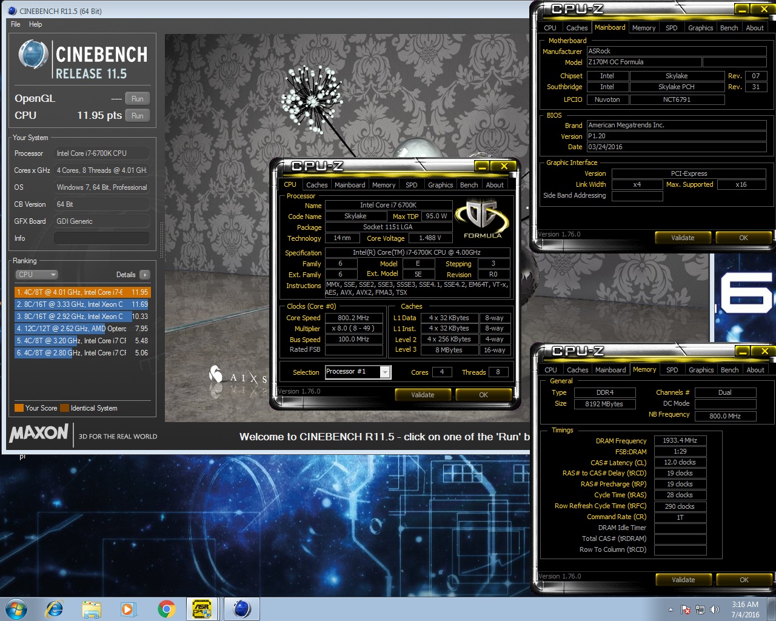Click the Cinebench title bar sphere icon
Viewport: 776px width, 621px height.
pyautogui.click(x=12, y=11)
